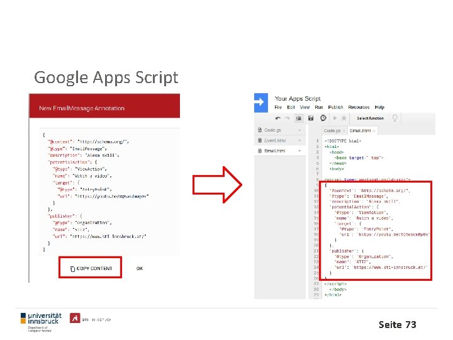Click the Debug bug icon
This screenshot has width=453, height=340.
click(344, 118)
